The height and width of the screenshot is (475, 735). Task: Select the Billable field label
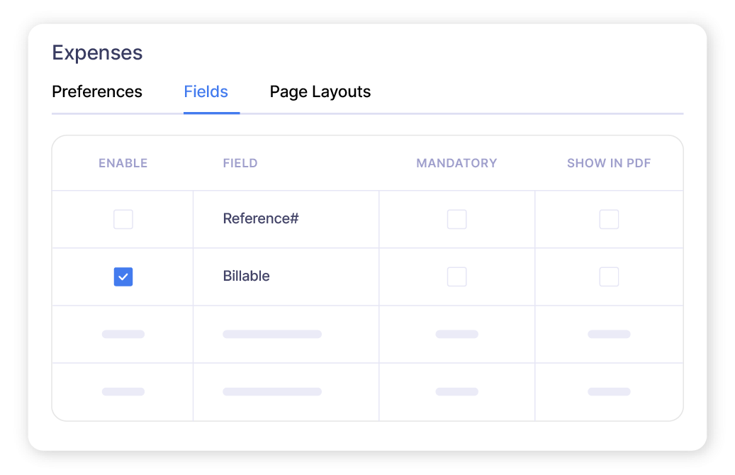tap(246, 276)
